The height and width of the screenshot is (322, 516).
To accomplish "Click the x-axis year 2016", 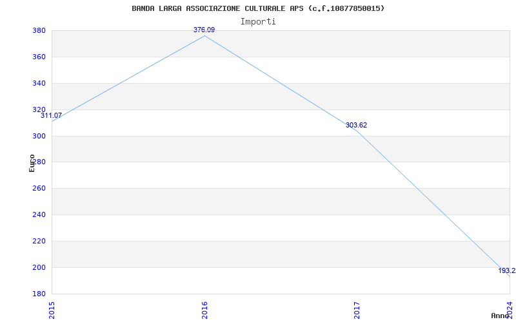I will pos(204,310).
